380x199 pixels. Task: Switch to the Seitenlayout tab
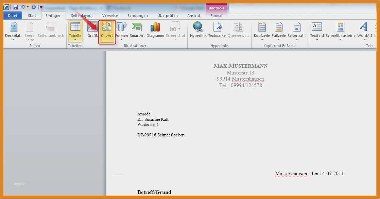click(82, 15)
